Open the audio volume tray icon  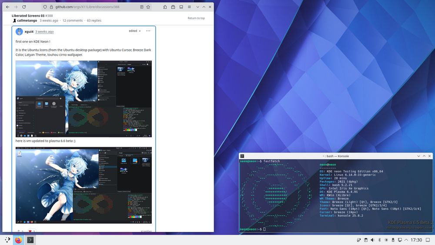pos(373,240)
